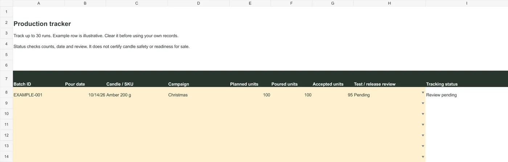Click the 'Campaign' header cell
This screenshot has height=162, width=508.
[x=198, y=79]
